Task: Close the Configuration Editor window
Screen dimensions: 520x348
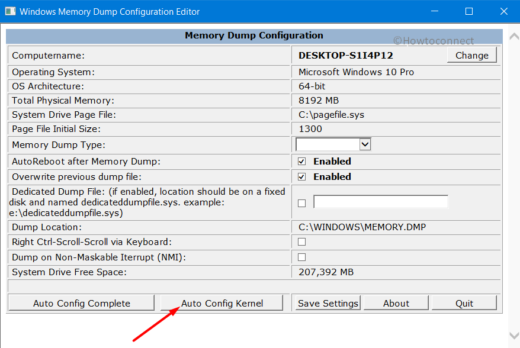Action: coord(504,11)
